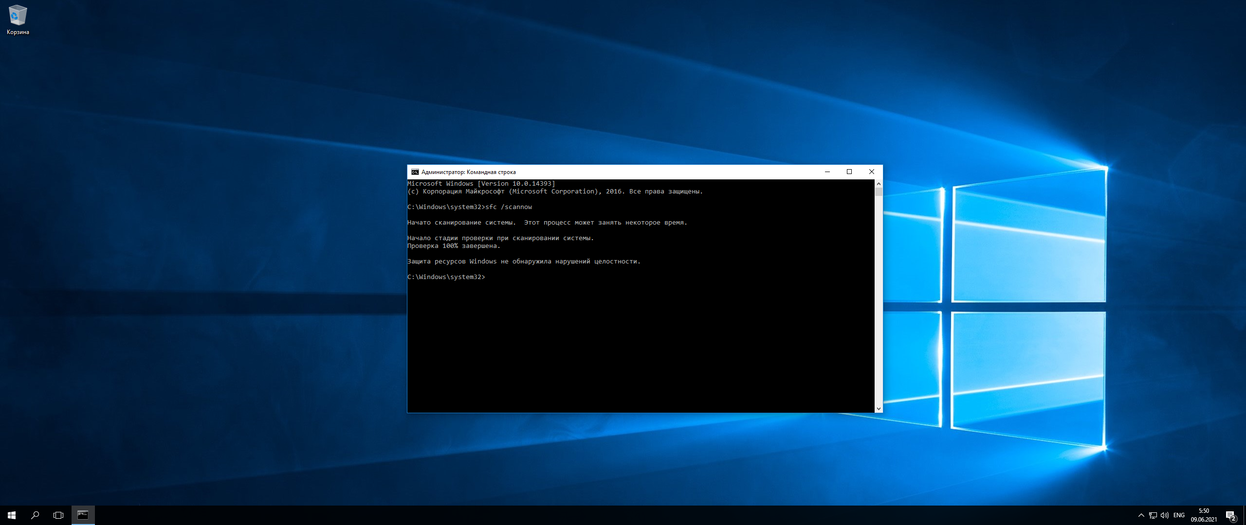Open Task View from taskbar
The width and height of the screenshot is (1246, 525).
tap(58, 515)
